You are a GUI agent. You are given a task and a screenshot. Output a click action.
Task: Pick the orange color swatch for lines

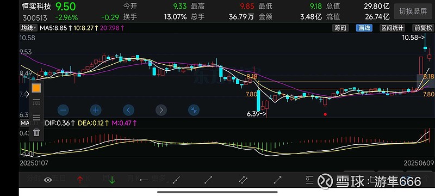36,88
